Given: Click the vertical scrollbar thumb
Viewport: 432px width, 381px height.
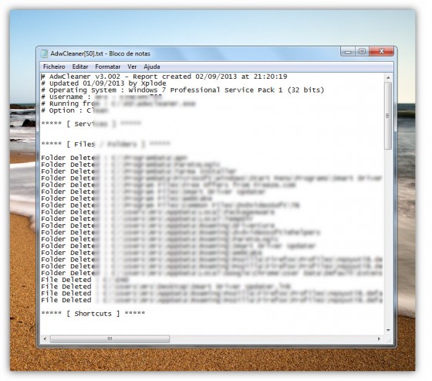Looking at the screenshot, I should click(x=388, y=116).
